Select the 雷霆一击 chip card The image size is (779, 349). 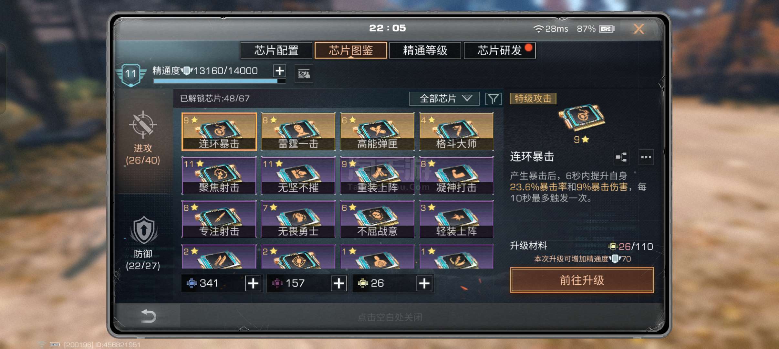click(x=298, y=132)
